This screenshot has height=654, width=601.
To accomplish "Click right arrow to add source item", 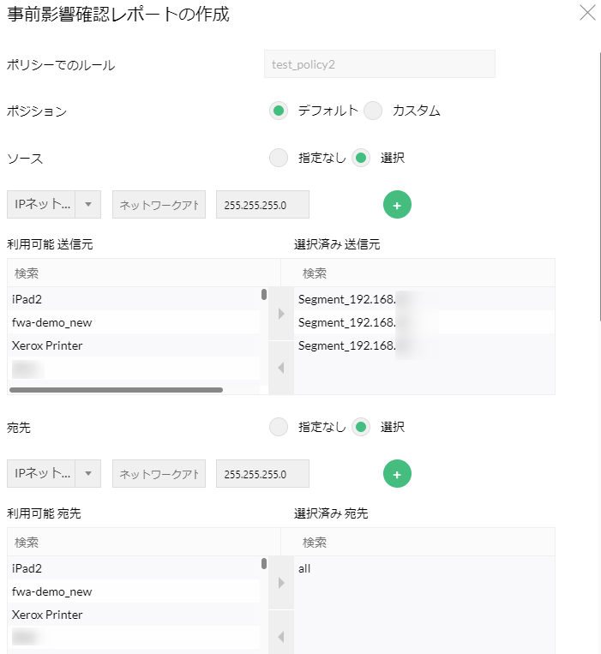I will click(x=281, y=314).
